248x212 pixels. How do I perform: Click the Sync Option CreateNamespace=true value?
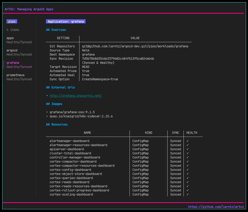point(100,79)
